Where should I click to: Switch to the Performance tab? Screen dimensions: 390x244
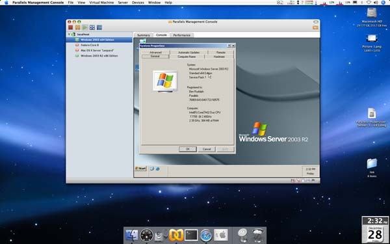(x=181, y=35)
